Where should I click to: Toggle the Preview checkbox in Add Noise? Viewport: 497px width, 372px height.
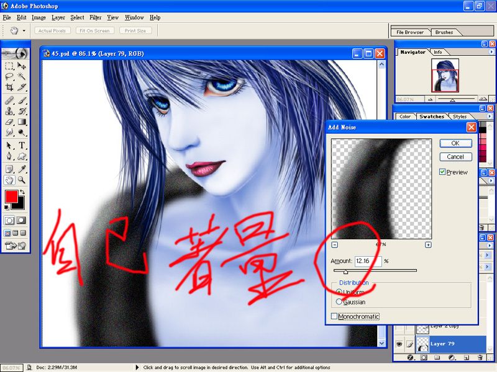442,172
